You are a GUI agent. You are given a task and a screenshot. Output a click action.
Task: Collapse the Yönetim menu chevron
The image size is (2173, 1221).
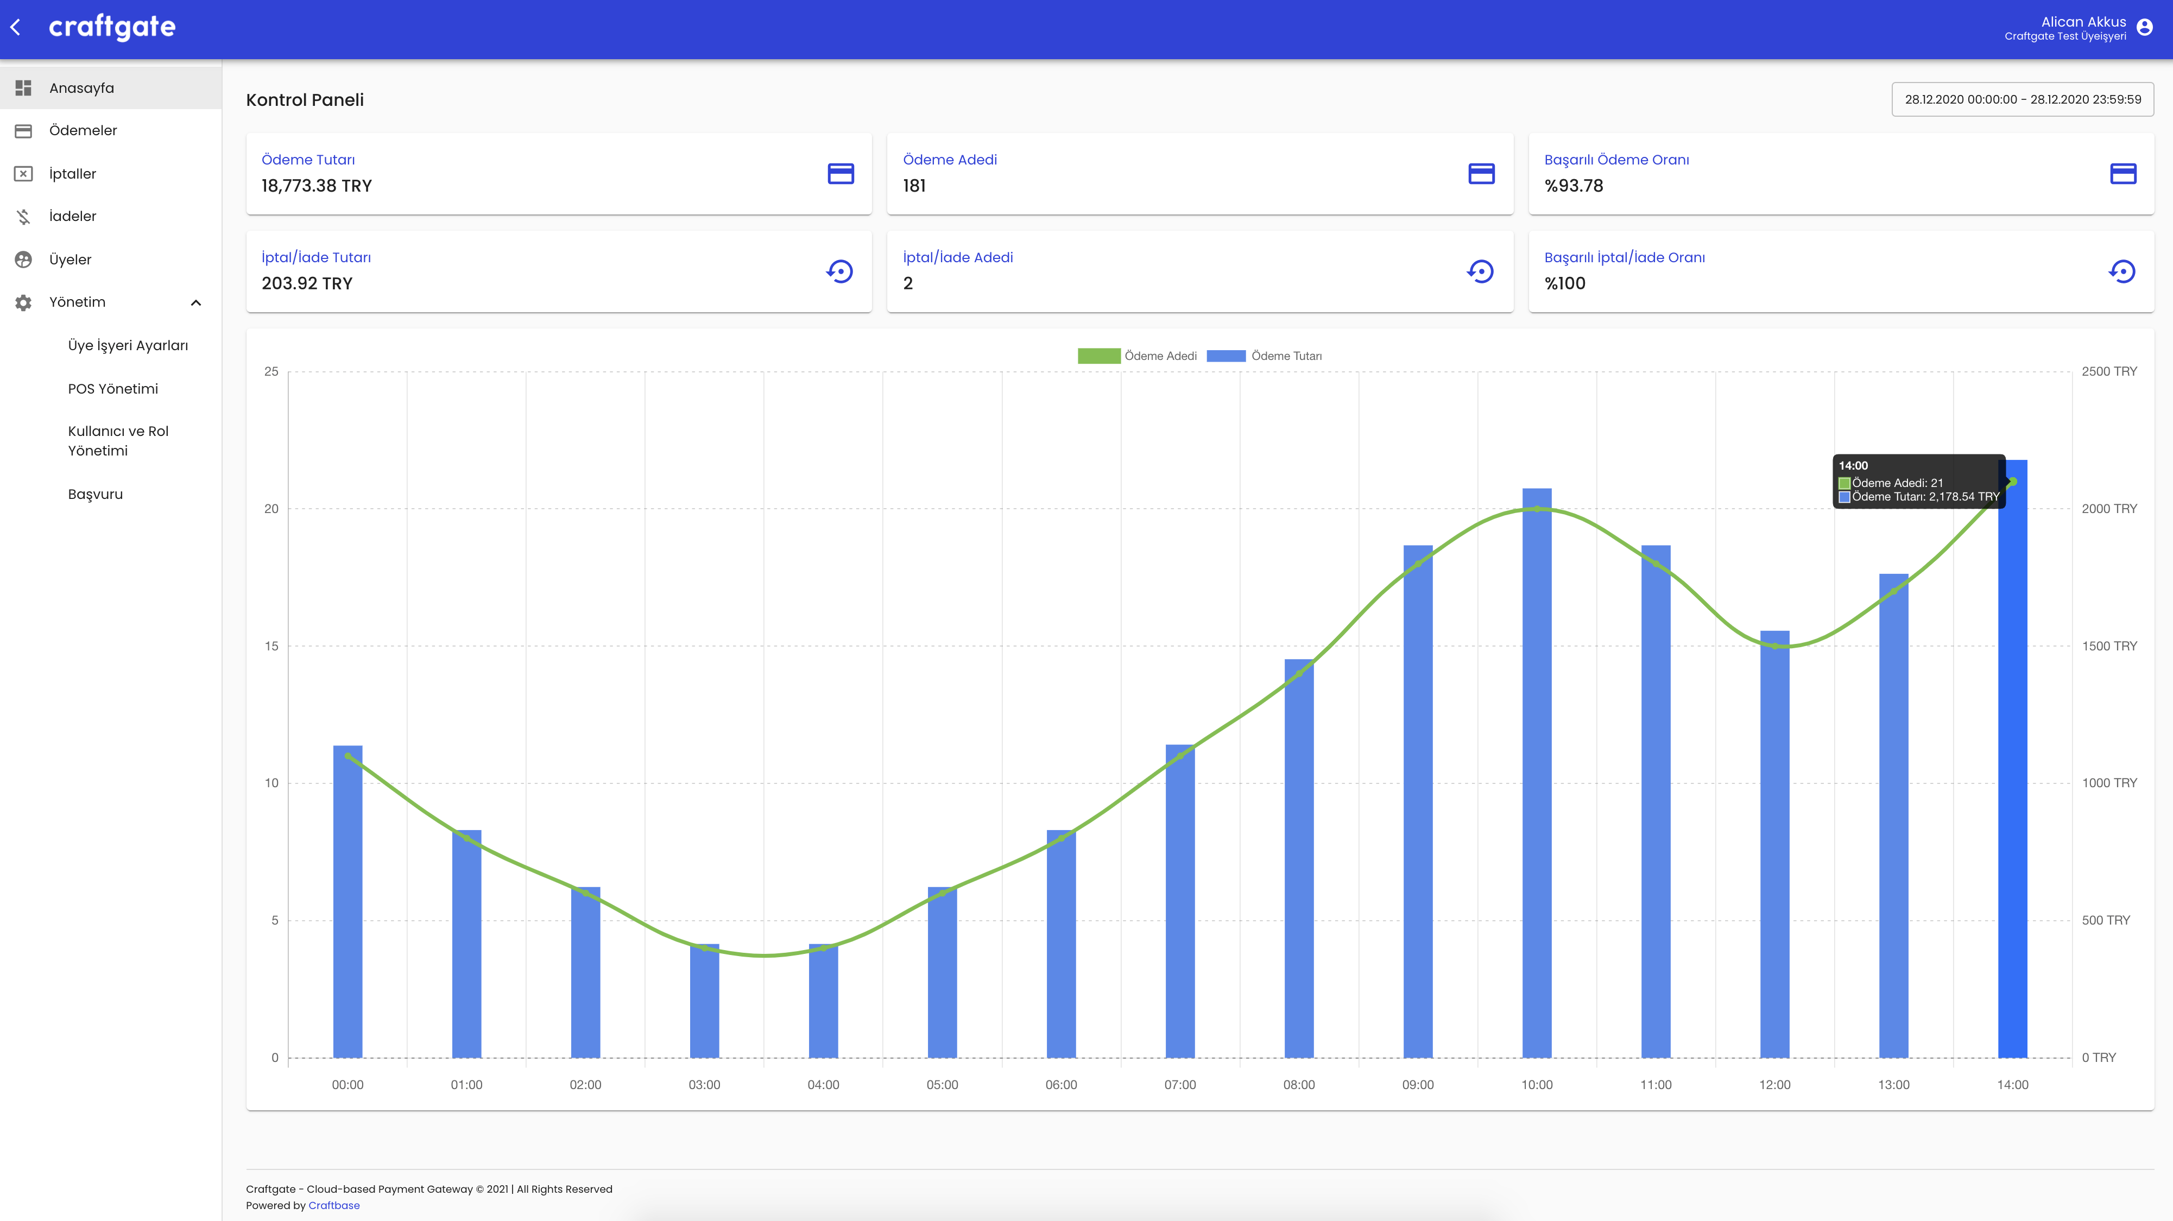click(x=195, y=303)
